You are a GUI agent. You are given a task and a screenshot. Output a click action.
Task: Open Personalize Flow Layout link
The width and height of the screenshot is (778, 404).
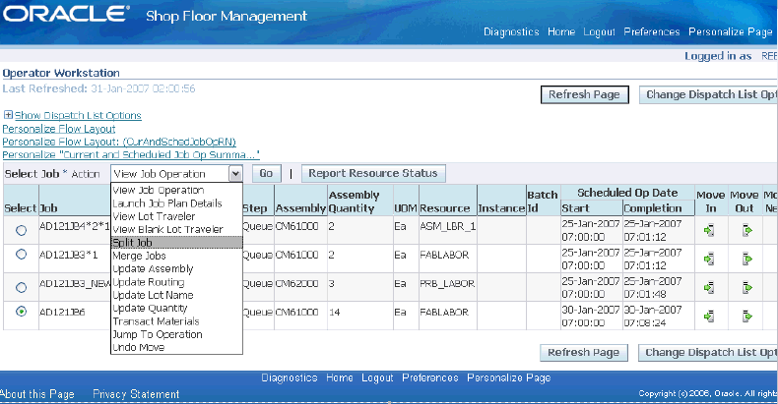(x=59, y=129)
